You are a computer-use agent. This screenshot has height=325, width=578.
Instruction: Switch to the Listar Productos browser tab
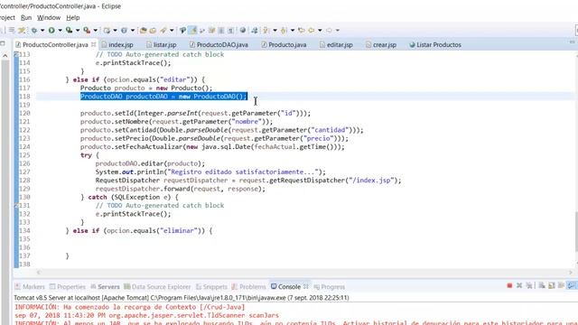pyautogui.click(x=435, y=44)
